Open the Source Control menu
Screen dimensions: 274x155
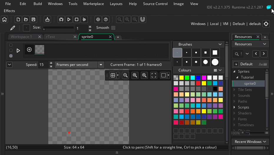pyautogui.click(x=155, y=4)
